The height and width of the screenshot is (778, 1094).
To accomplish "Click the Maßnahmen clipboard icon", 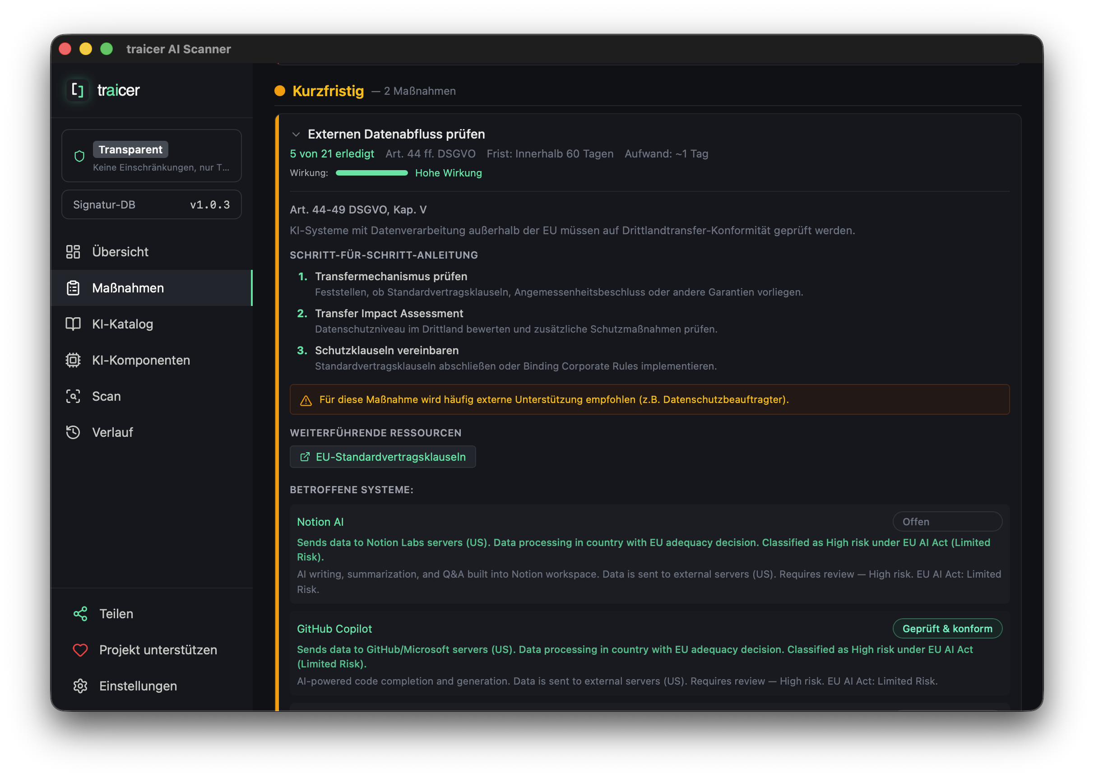I will coord(73,288).
